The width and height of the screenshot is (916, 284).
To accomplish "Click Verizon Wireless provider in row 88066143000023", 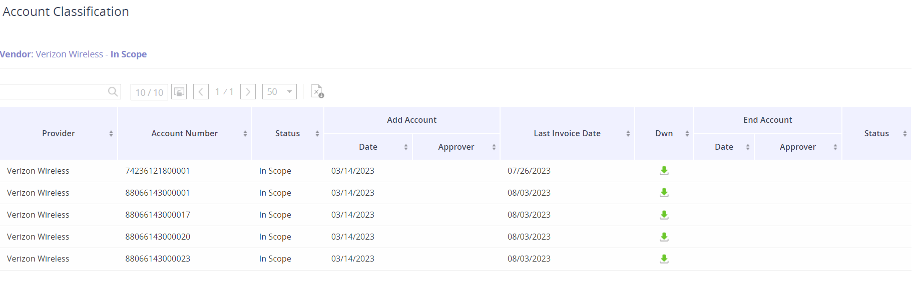I will click(38, 259).
